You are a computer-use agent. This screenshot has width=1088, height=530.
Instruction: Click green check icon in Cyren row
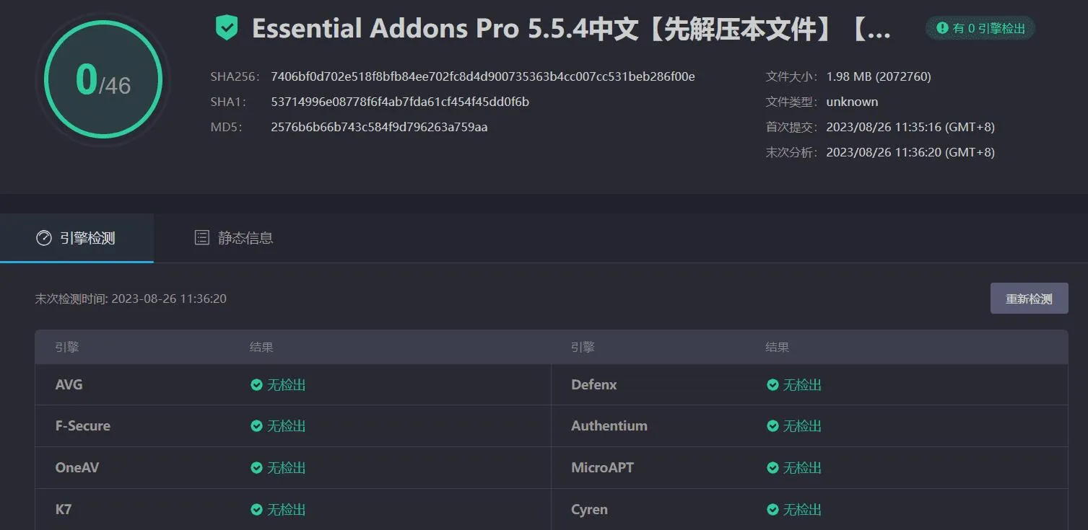pyautogui.click(x=773, y=510)
